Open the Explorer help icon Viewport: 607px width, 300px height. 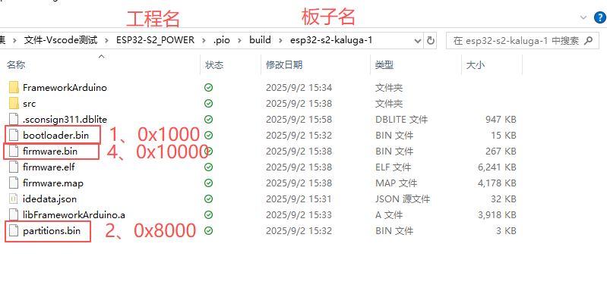coord(600,17)
